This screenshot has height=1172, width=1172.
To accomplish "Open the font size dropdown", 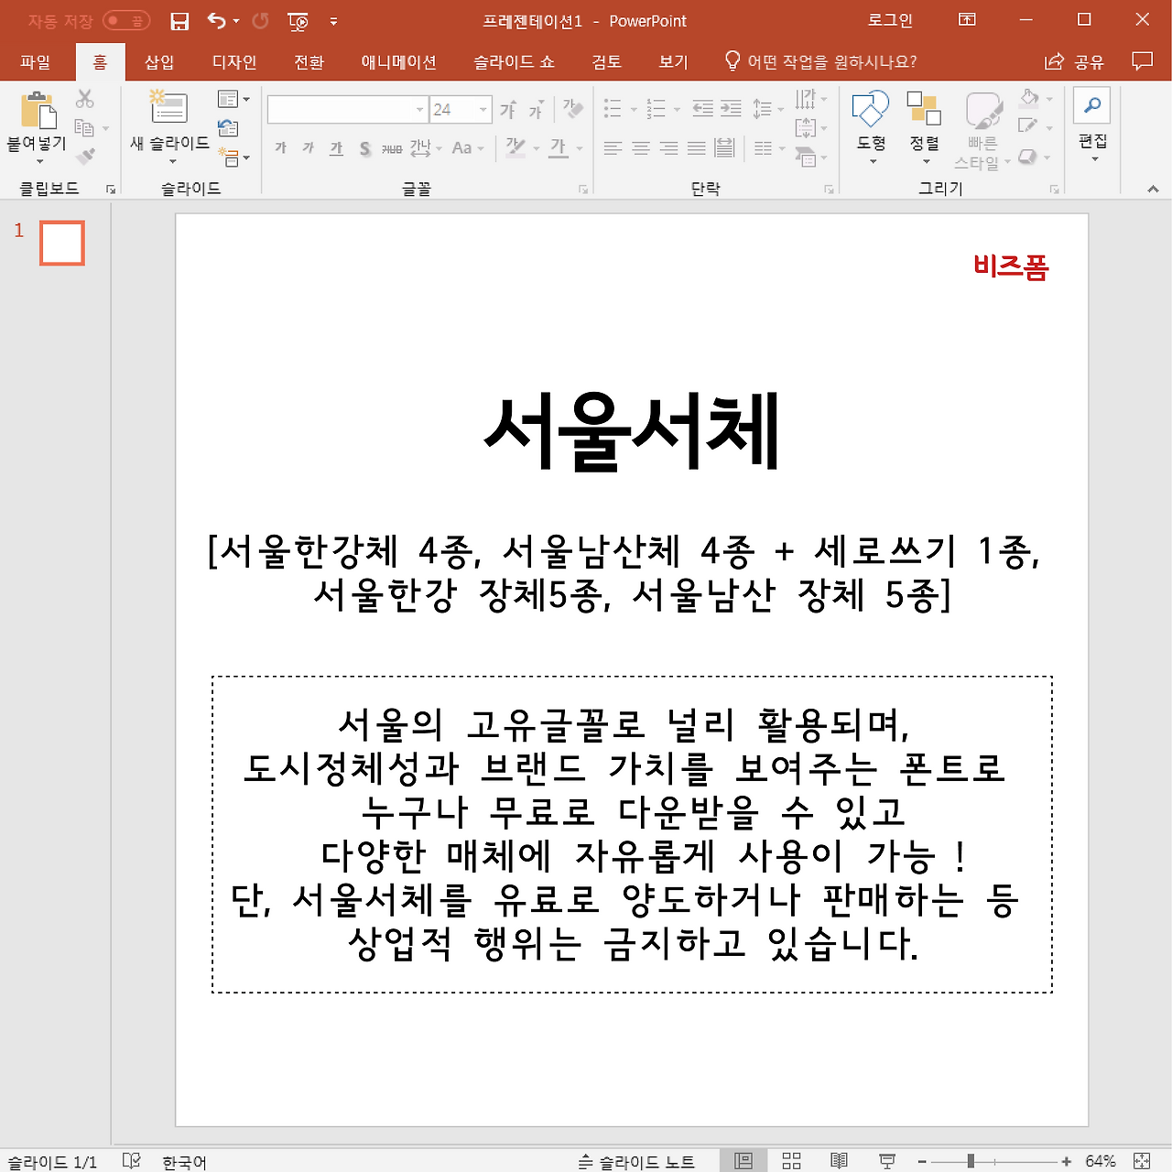I will click(x=483, y=109).
